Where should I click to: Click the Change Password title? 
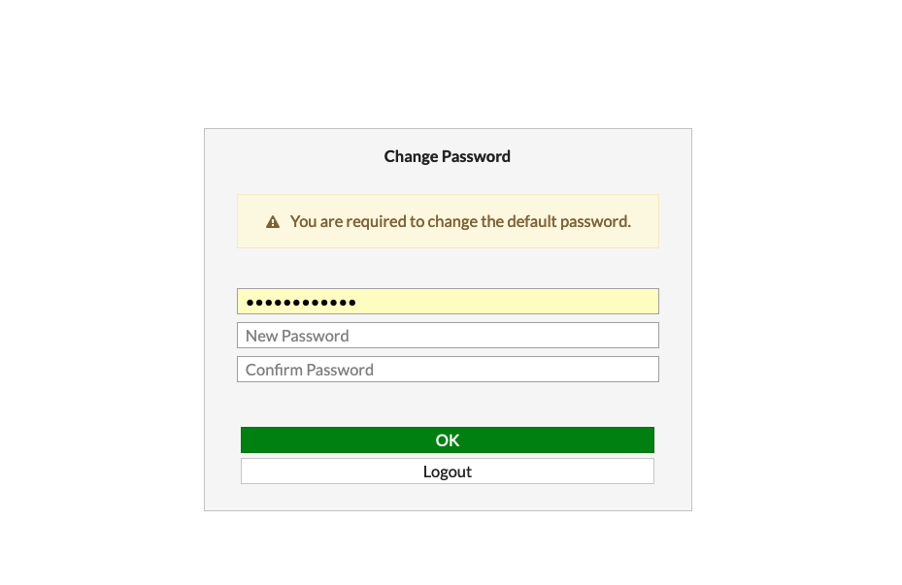coord(447,156)
